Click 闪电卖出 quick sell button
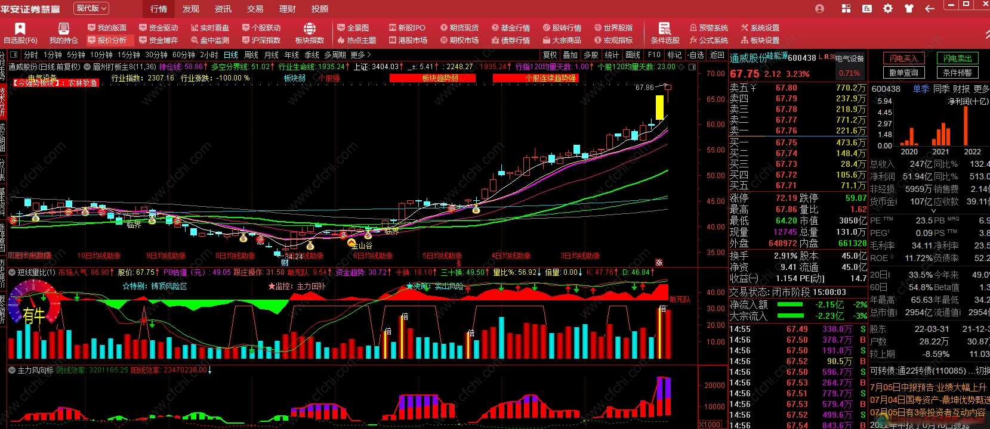 [958, 58]
